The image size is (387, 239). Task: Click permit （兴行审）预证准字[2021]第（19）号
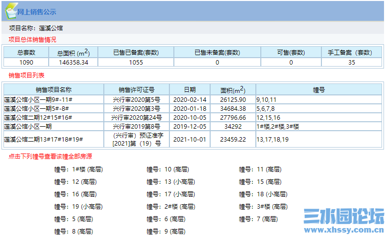point(137,139)
